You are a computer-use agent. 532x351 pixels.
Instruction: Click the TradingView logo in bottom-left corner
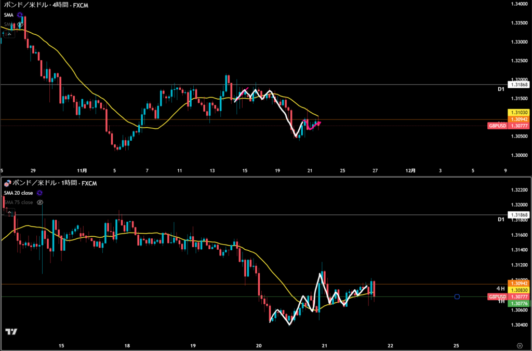click(x=11, y=332)
